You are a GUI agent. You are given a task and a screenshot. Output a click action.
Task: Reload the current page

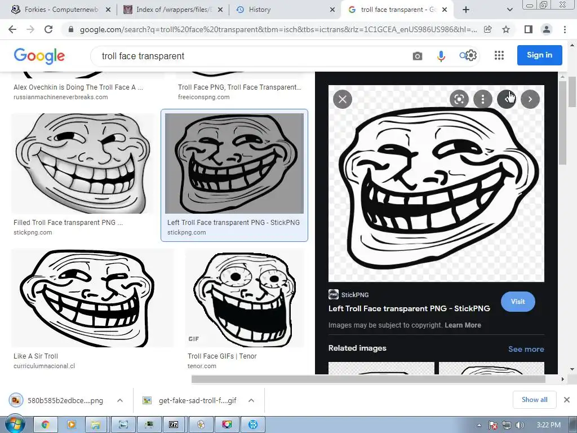(x=48, y=29)
